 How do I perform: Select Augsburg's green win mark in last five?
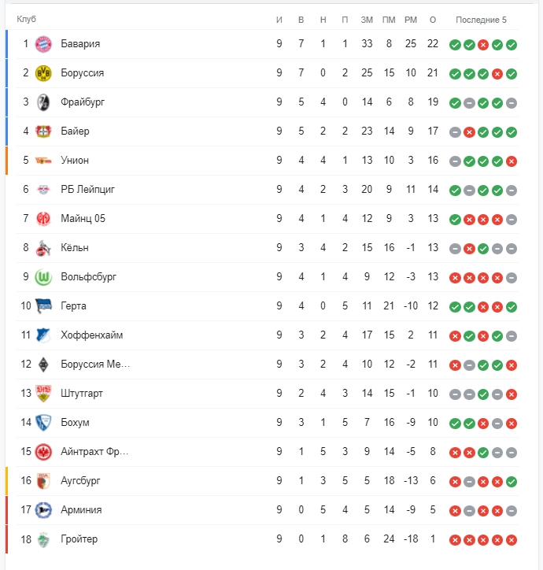pyautogui.click(x=512, y=482)
